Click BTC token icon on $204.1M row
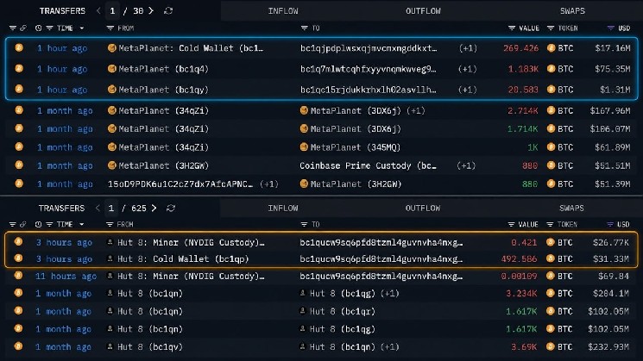This screenshot has height=361, width=643. [551, 293]
